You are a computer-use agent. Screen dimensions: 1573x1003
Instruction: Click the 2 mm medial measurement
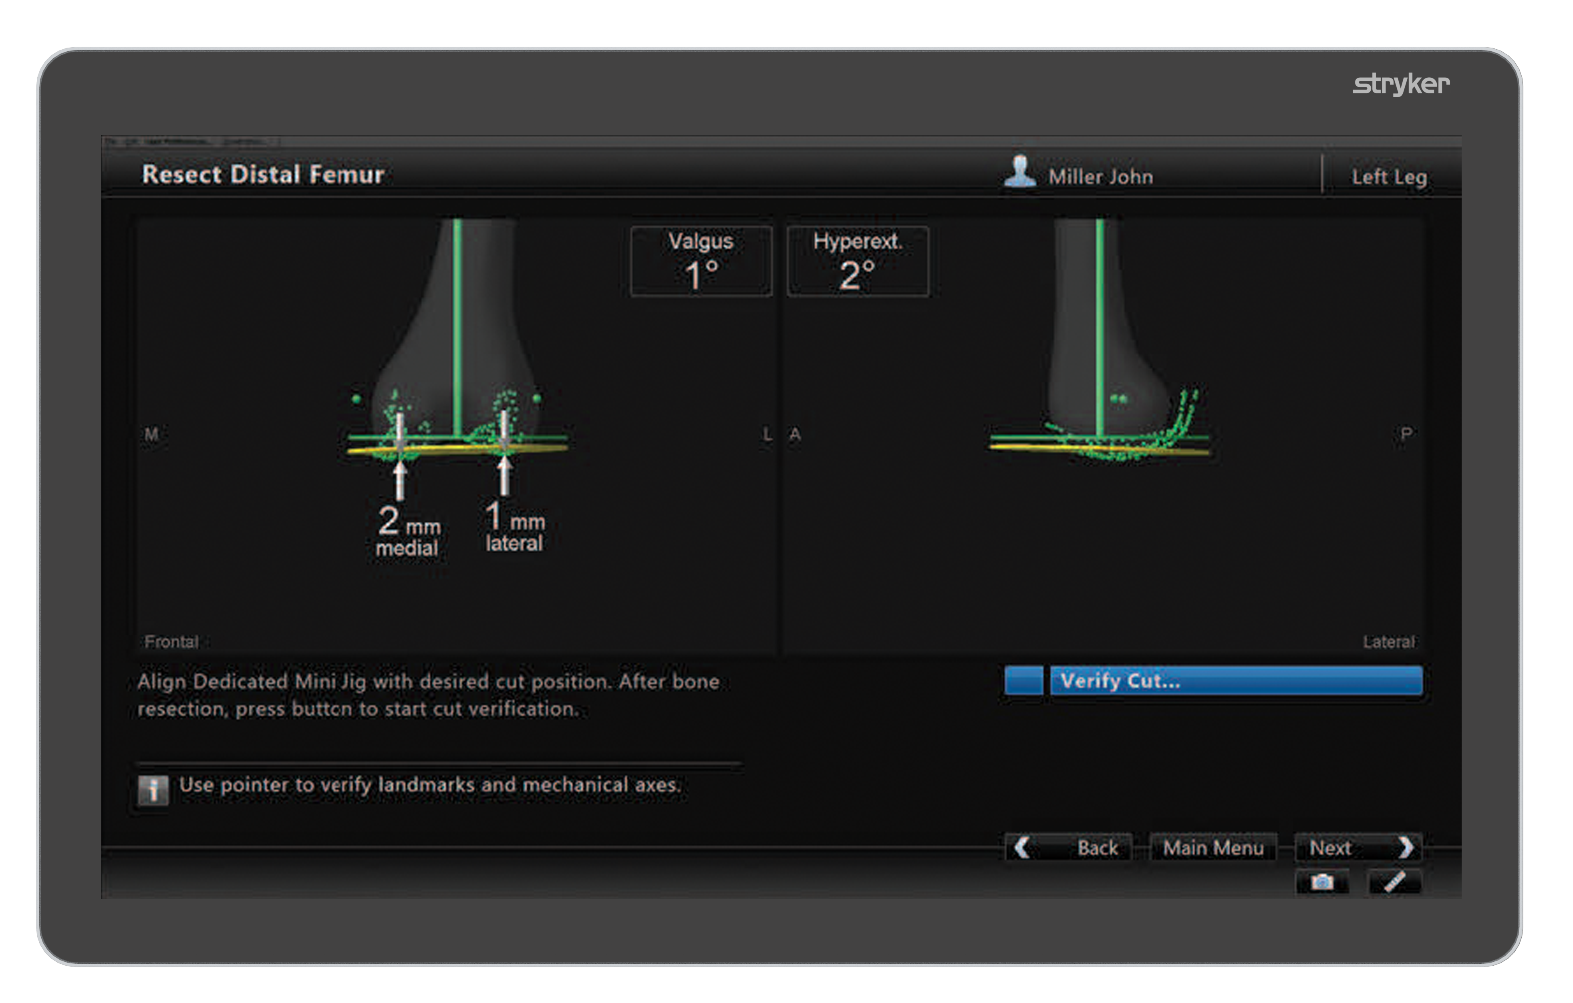408,531
